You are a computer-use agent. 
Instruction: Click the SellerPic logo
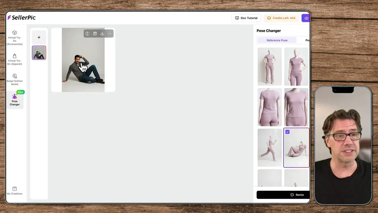tap(22, 18)
